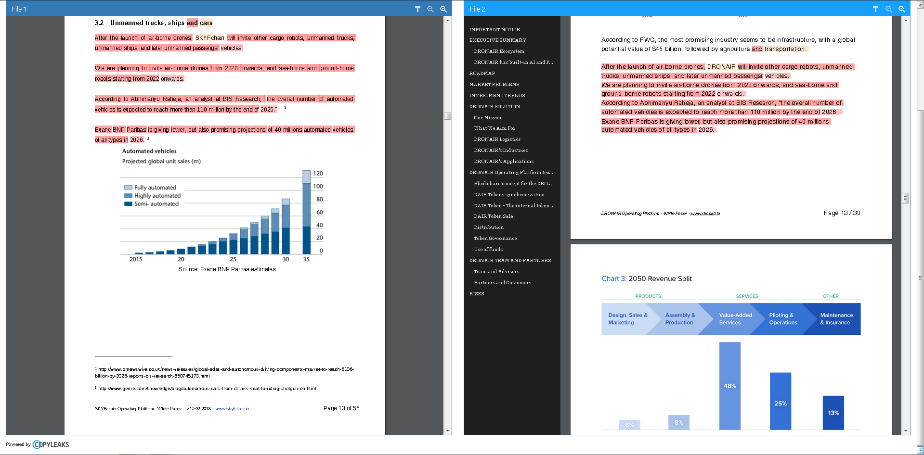Click the Piloting & Operations chevron segment
This screenshot has height=455, width=924.
pyautogui.click(x=783, y=319)
